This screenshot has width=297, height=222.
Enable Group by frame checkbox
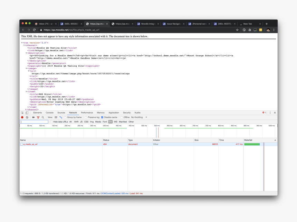pos(65,117)
